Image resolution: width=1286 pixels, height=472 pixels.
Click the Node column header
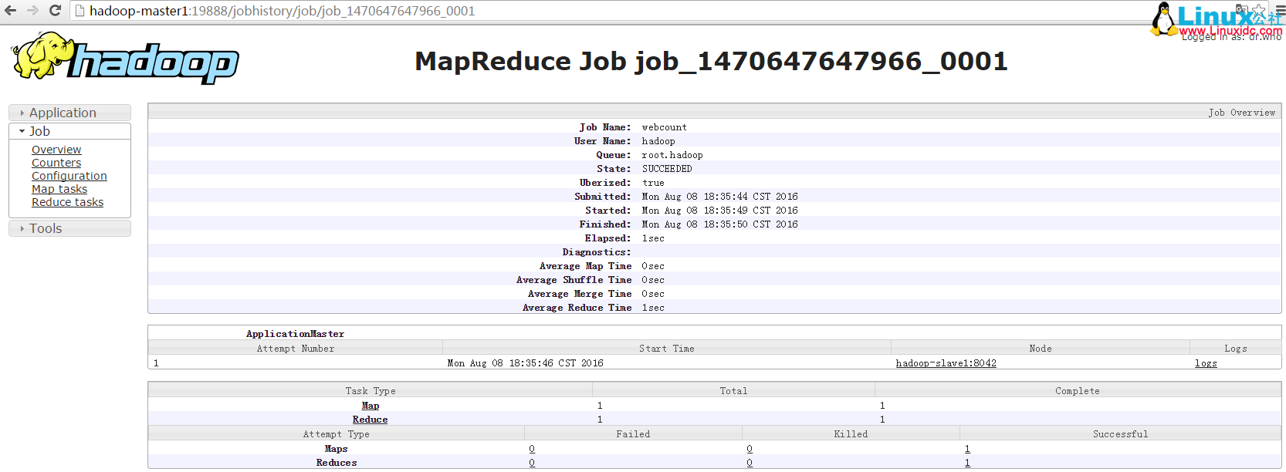pos(1041,349)
